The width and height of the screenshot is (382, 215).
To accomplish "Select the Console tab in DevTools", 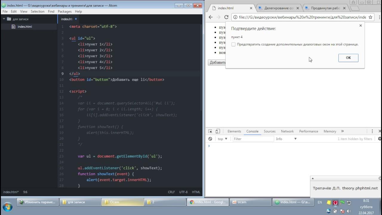I will point(252,131).
